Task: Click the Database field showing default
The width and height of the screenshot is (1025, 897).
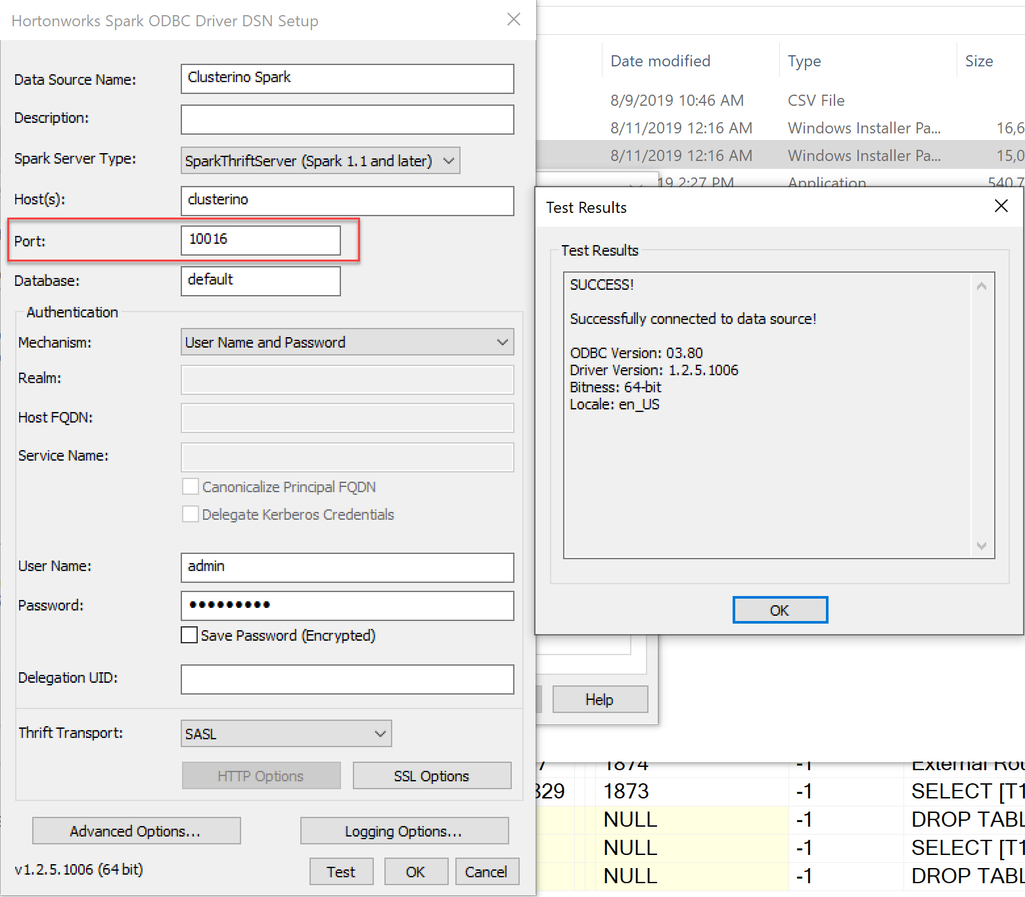Action: pos(260,281)
